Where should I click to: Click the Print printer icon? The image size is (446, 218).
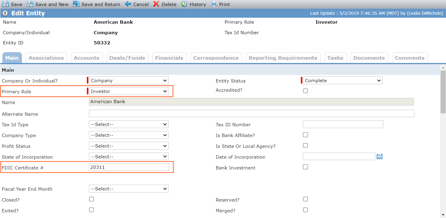(x=214, y=4)
